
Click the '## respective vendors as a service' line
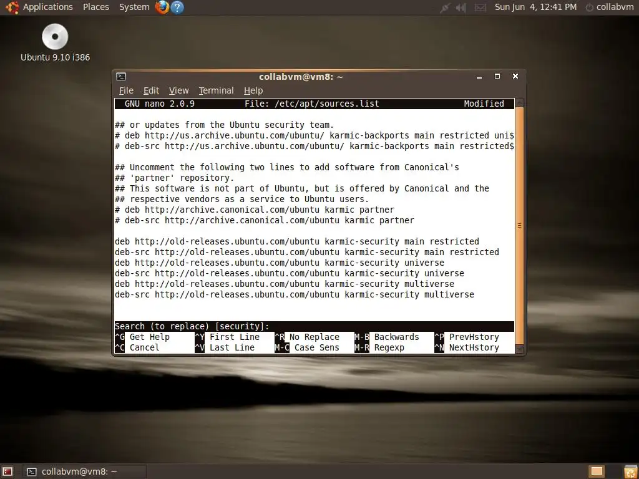pos(241,199)
